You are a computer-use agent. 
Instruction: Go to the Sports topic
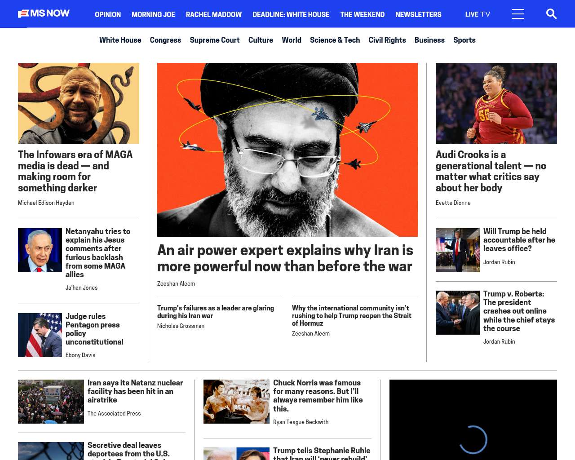(x=464, y=40)
